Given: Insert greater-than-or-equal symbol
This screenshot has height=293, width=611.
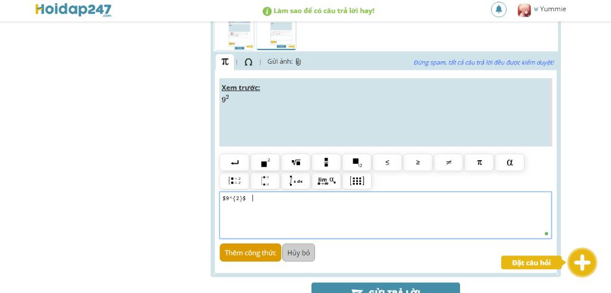Looking at the screenshot, I should coord(418,163).
